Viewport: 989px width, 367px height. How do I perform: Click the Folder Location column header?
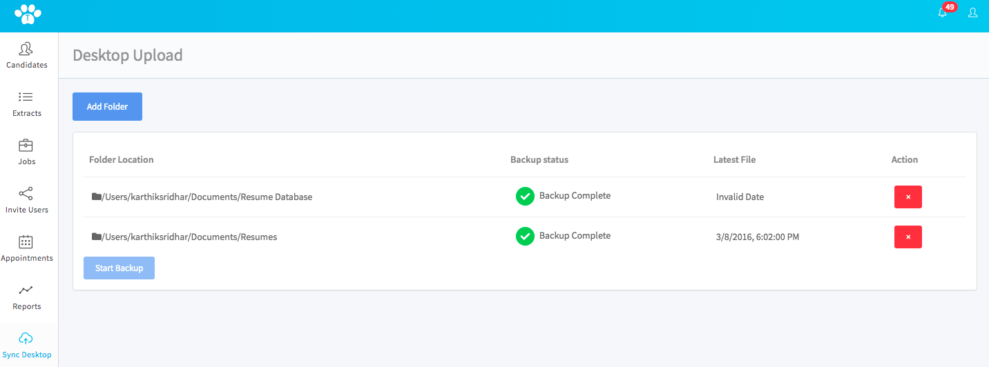[122, 159]
